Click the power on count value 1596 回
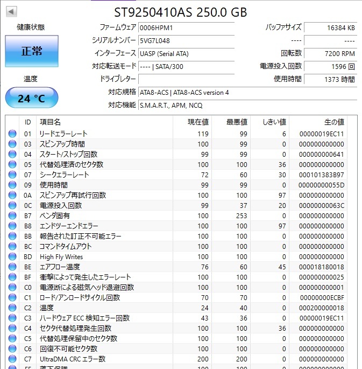The image size is (362, 369). point(330,67)
